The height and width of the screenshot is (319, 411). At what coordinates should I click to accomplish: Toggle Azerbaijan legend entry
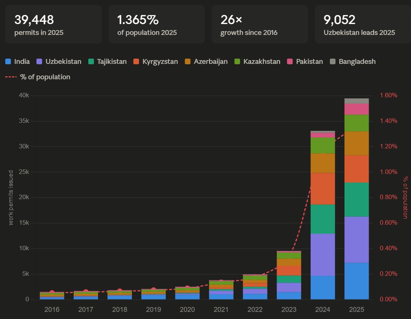[x=206, y=62]
